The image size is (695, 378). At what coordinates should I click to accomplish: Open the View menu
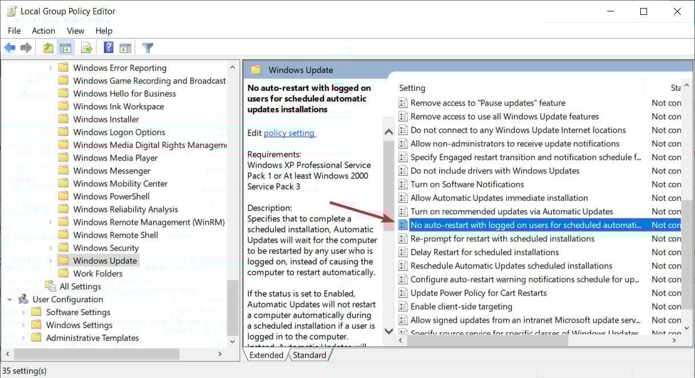[x=75, y=31]
